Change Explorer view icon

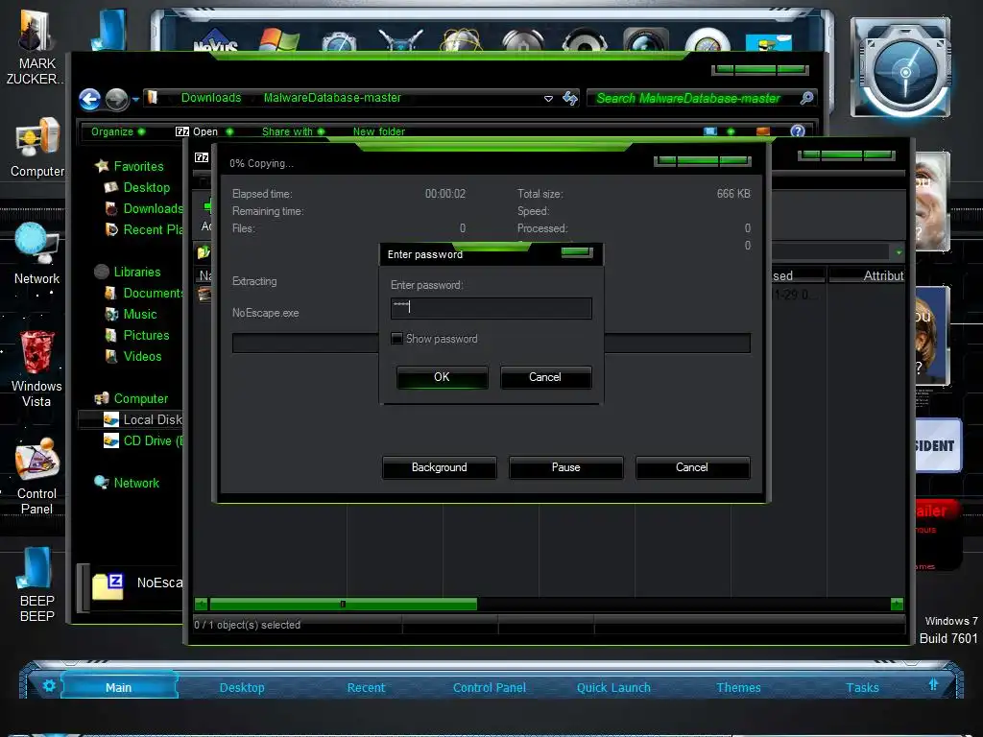tap(709, 131)
